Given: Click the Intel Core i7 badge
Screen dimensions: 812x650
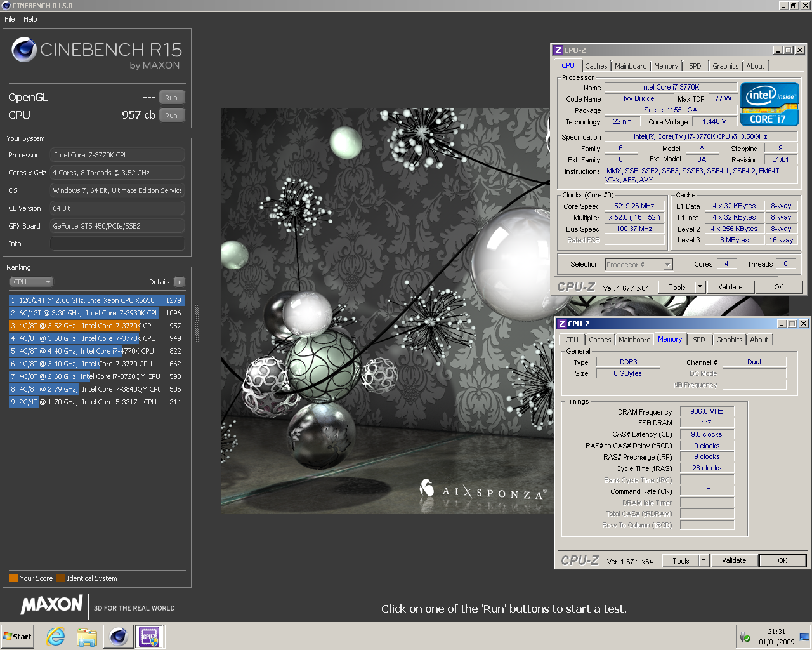Looking at the screenshot, I should [x=769, y=103].
